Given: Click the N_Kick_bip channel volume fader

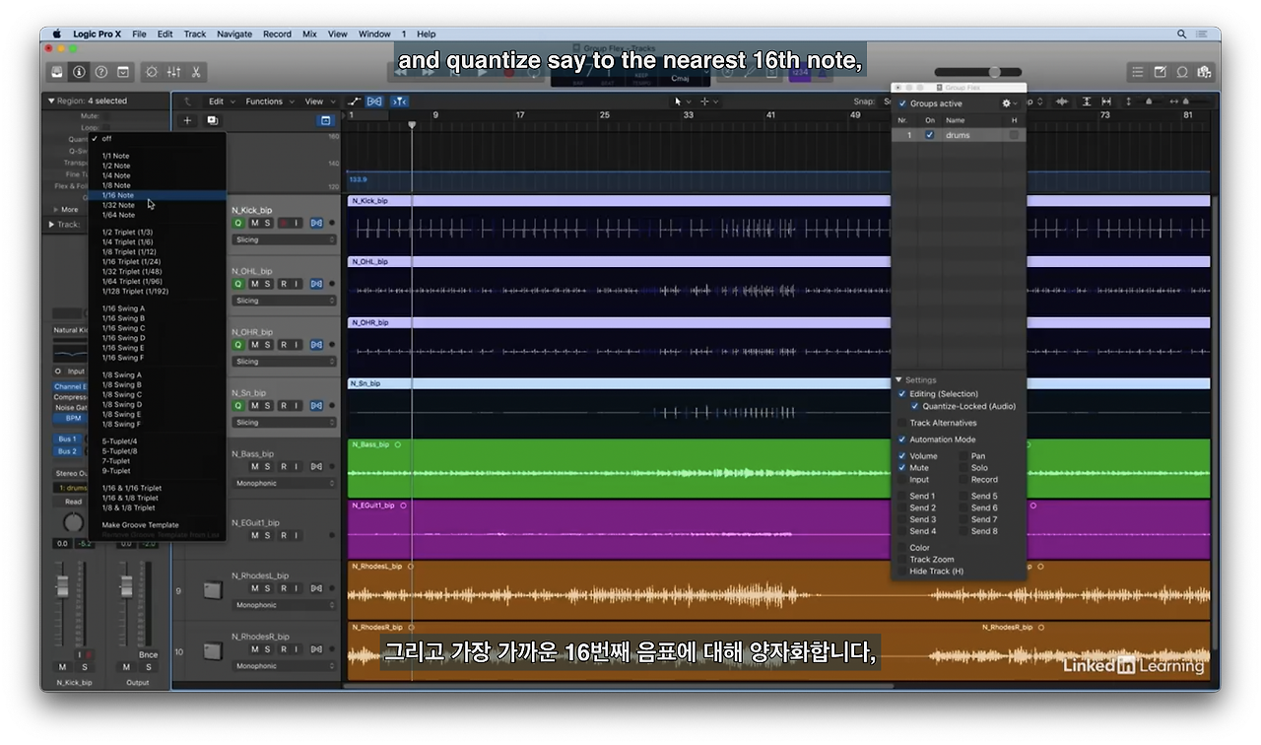Looking at the screenshot, I should (63, 588).
